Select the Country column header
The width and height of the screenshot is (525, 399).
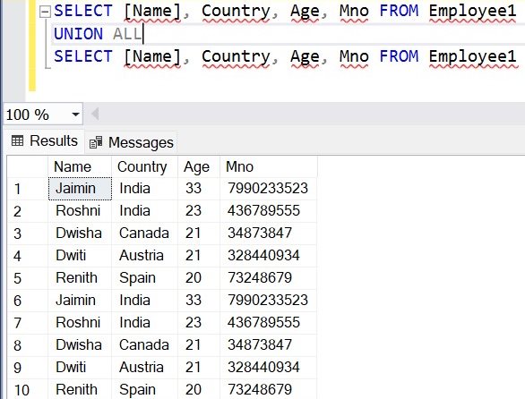tap(144, 166)
